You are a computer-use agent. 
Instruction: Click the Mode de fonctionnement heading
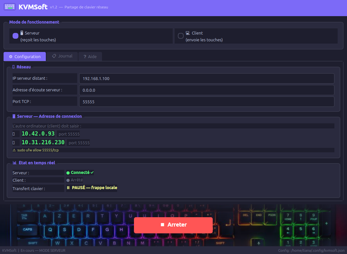(34, 22)
